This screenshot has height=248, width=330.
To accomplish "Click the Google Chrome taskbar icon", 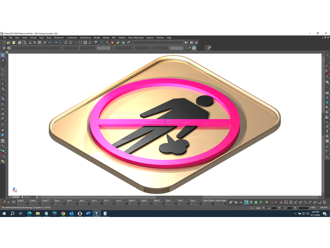I will coord(63,214).
